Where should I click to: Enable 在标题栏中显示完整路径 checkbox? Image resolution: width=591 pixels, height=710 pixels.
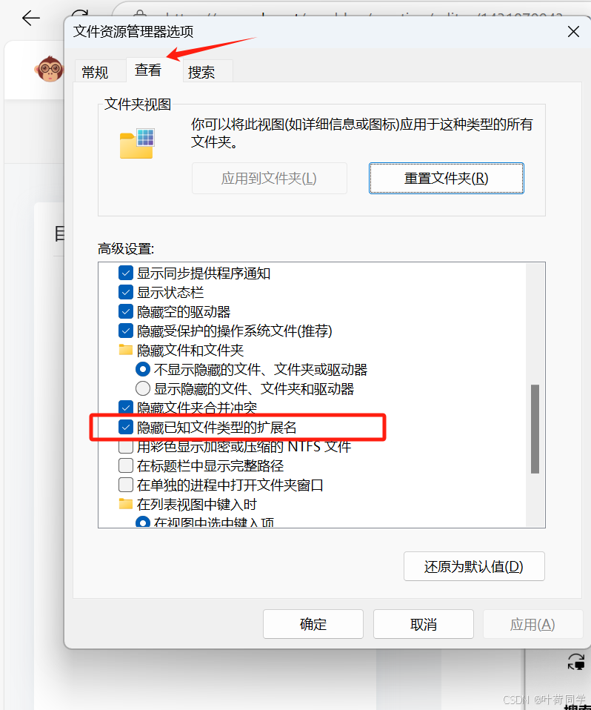(x=126, y=465)
